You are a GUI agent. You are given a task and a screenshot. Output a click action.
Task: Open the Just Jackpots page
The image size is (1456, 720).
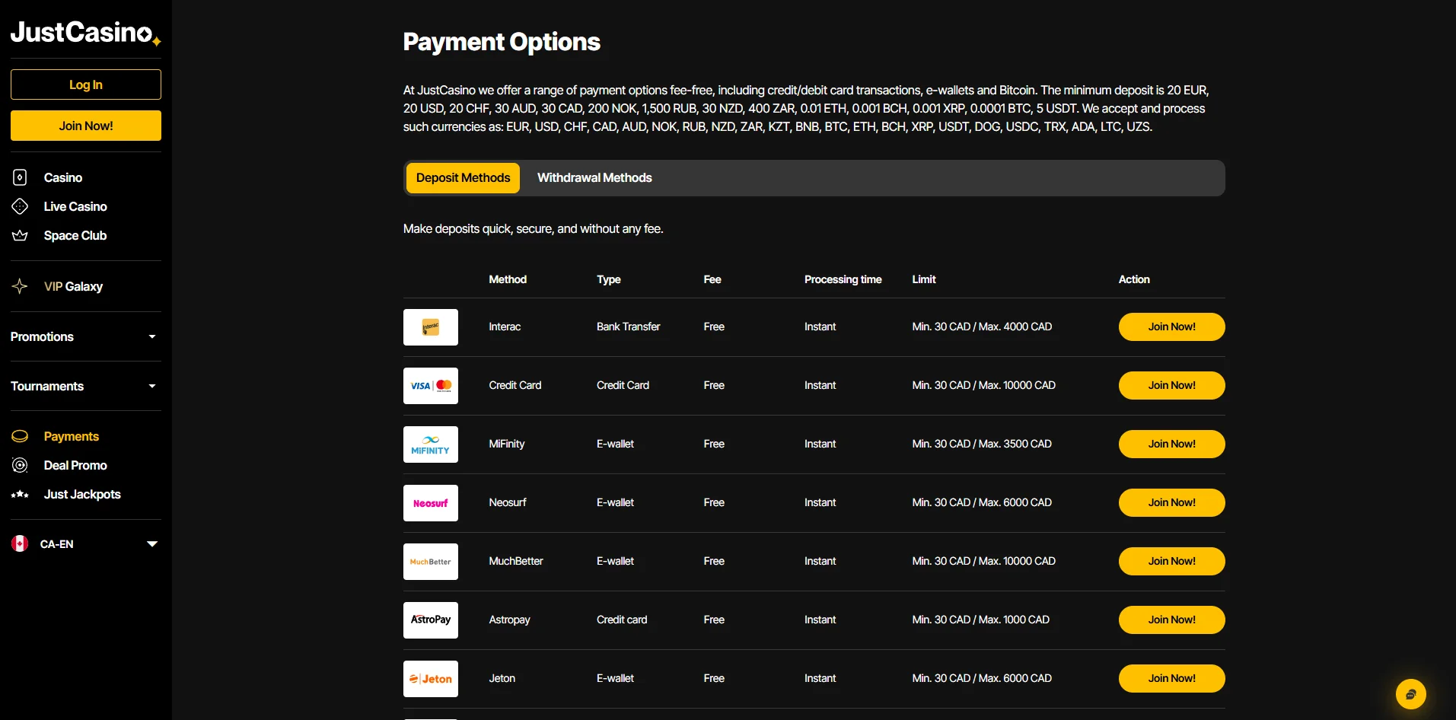coord(82,494)
